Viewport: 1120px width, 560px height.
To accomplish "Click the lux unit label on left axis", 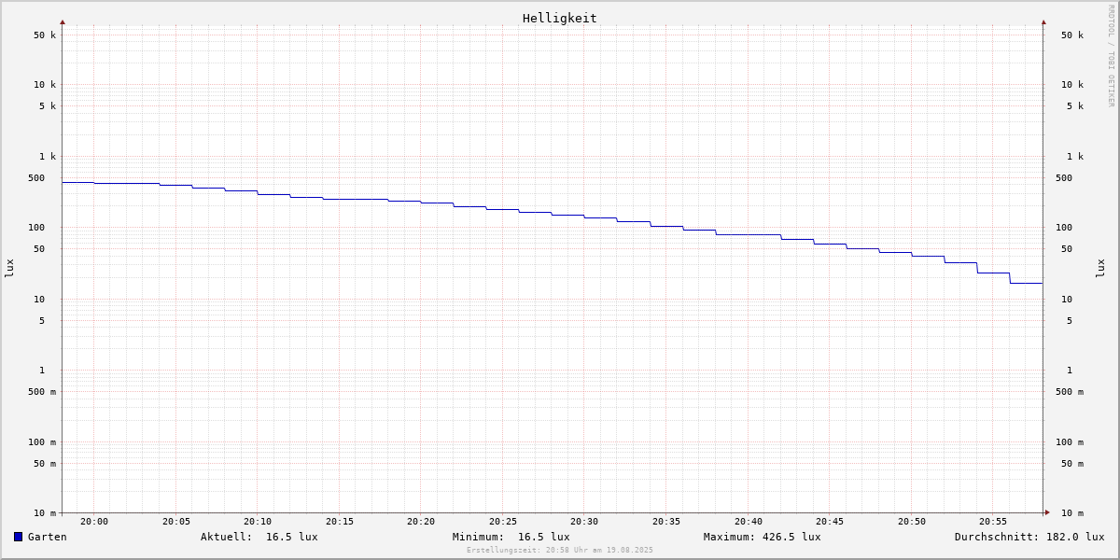I will (x=9, y=268).
